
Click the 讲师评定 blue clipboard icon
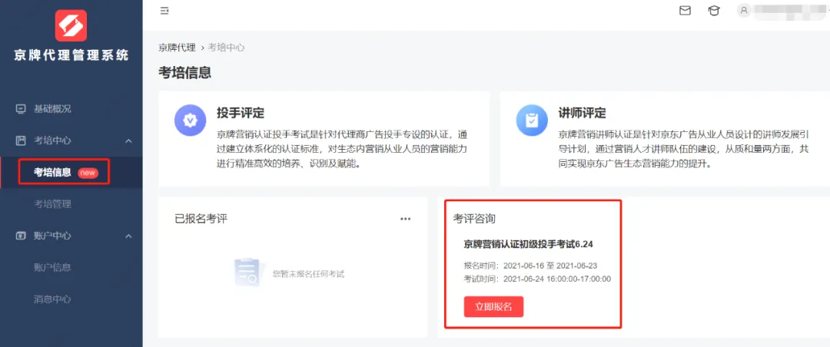pos(532,121)
